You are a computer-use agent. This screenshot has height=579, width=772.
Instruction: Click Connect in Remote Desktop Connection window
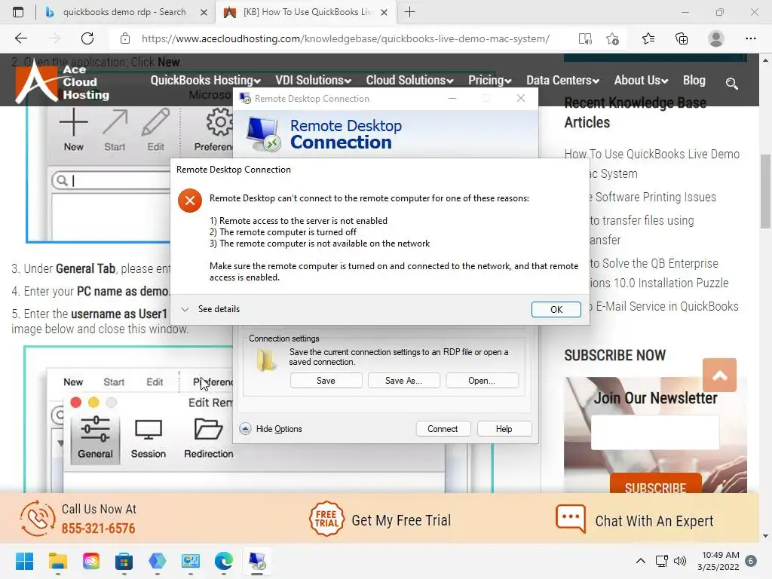(x=443, y=429)
